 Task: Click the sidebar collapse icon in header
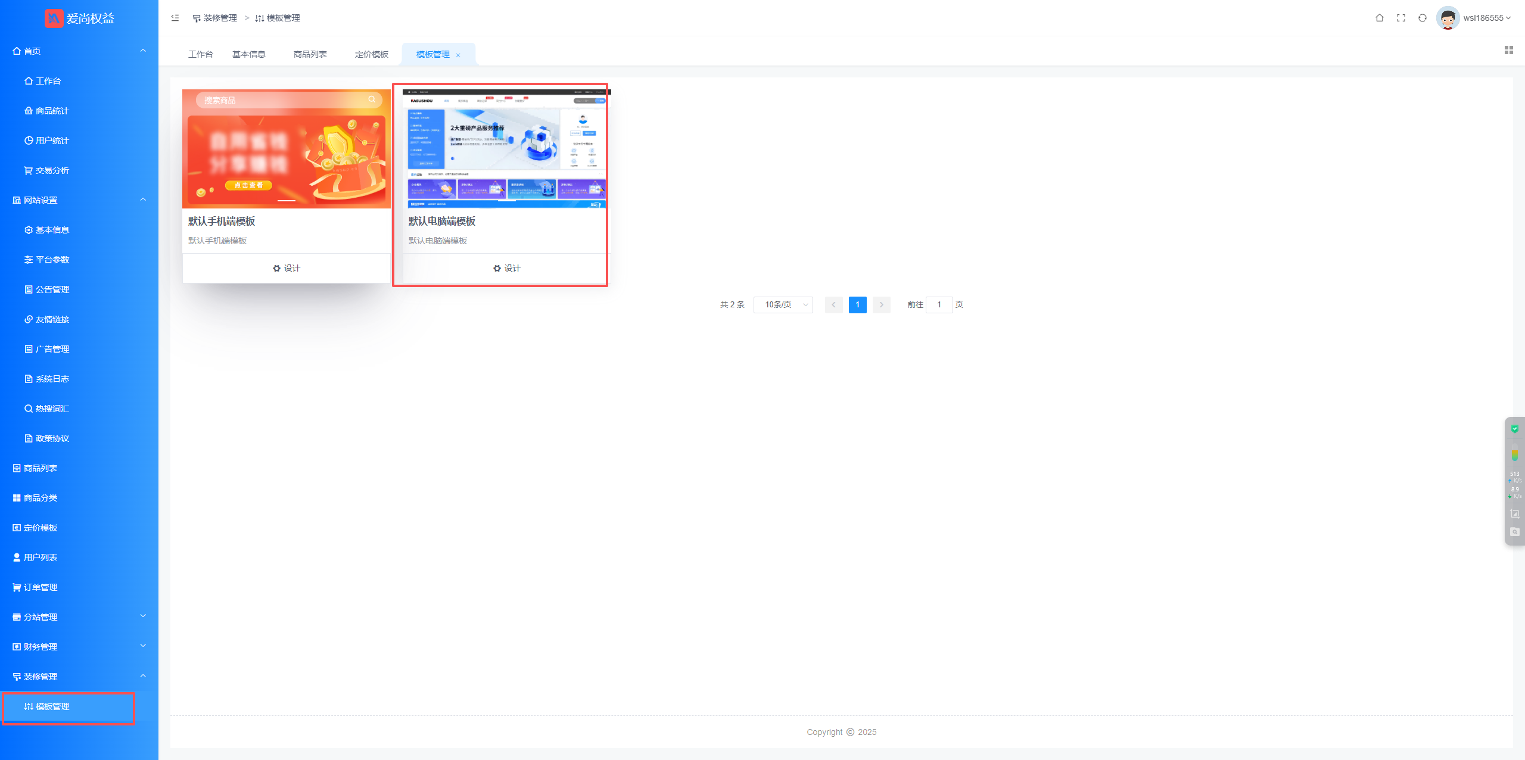175,18
